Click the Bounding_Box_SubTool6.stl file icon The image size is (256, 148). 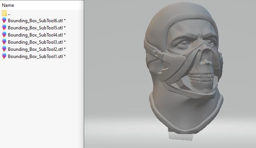click(4, 20)
